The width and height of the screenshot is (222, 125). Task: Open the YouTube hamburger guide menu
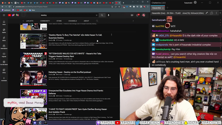click(x=4, y=15)
